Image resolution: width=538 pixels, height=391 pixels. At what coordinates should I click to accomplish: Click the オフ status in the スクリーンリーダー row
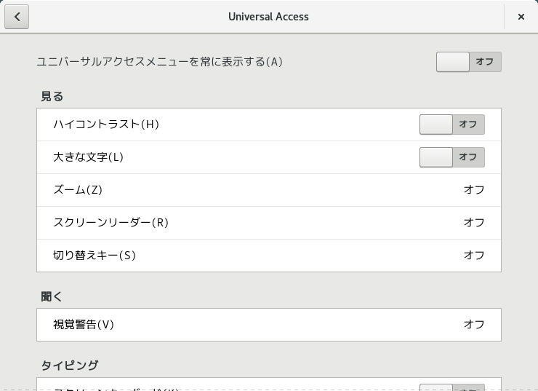pyautogui.click(x=474, y=222)
